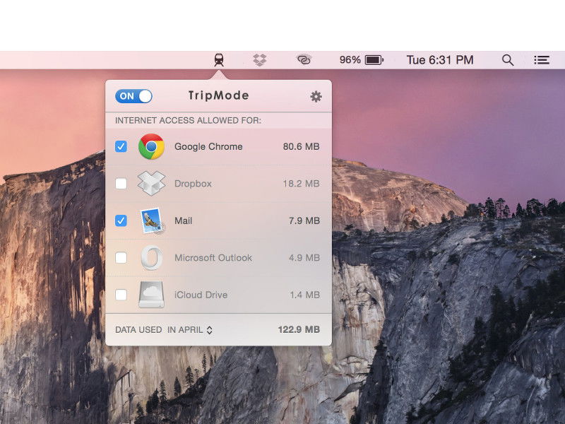Select the "Google Chrome" app name
This screenshot has height=424, width=565.
pos(208,146)
